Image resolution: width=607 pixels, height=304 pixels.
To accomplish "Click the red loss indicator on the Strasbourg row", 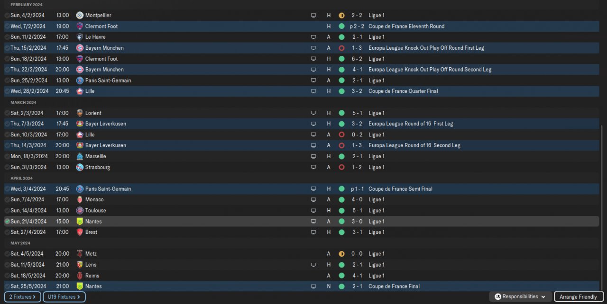I will 341,167.
